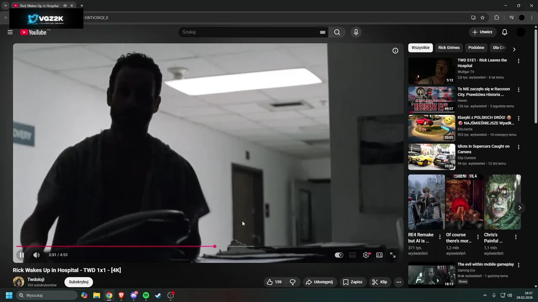The width and height of the screenshot is (538, 302).
Task: Open the video info card icon
Action: tap(395, 51)
